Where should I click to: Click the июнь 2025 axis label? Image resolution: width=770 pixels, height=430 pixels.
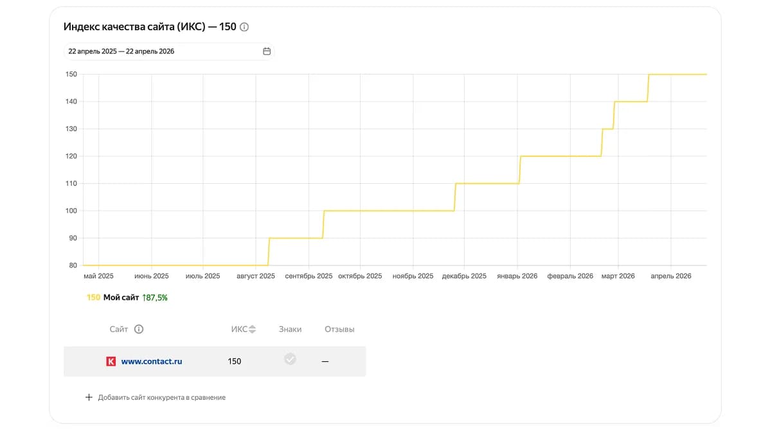152,276
